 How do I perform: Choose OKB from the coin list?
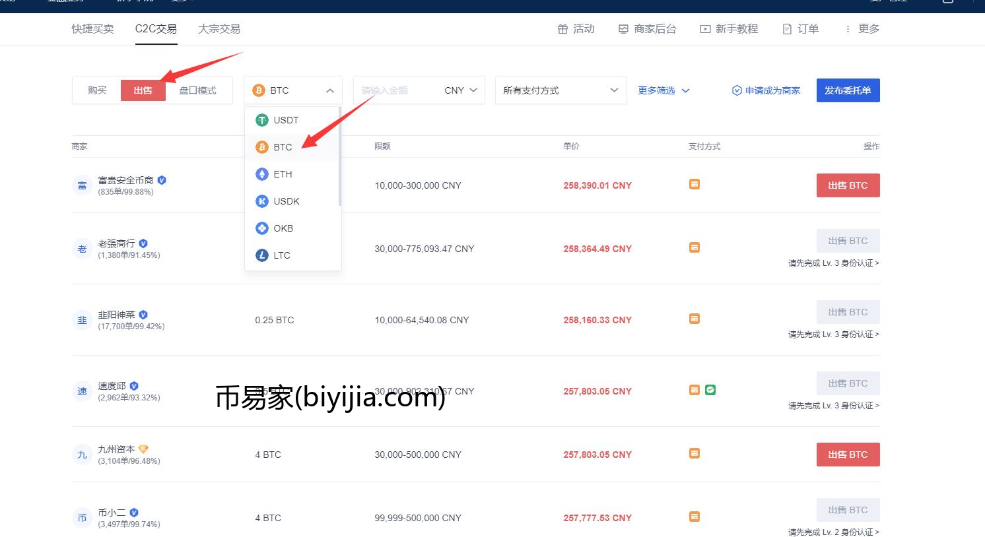click(293, 228)
